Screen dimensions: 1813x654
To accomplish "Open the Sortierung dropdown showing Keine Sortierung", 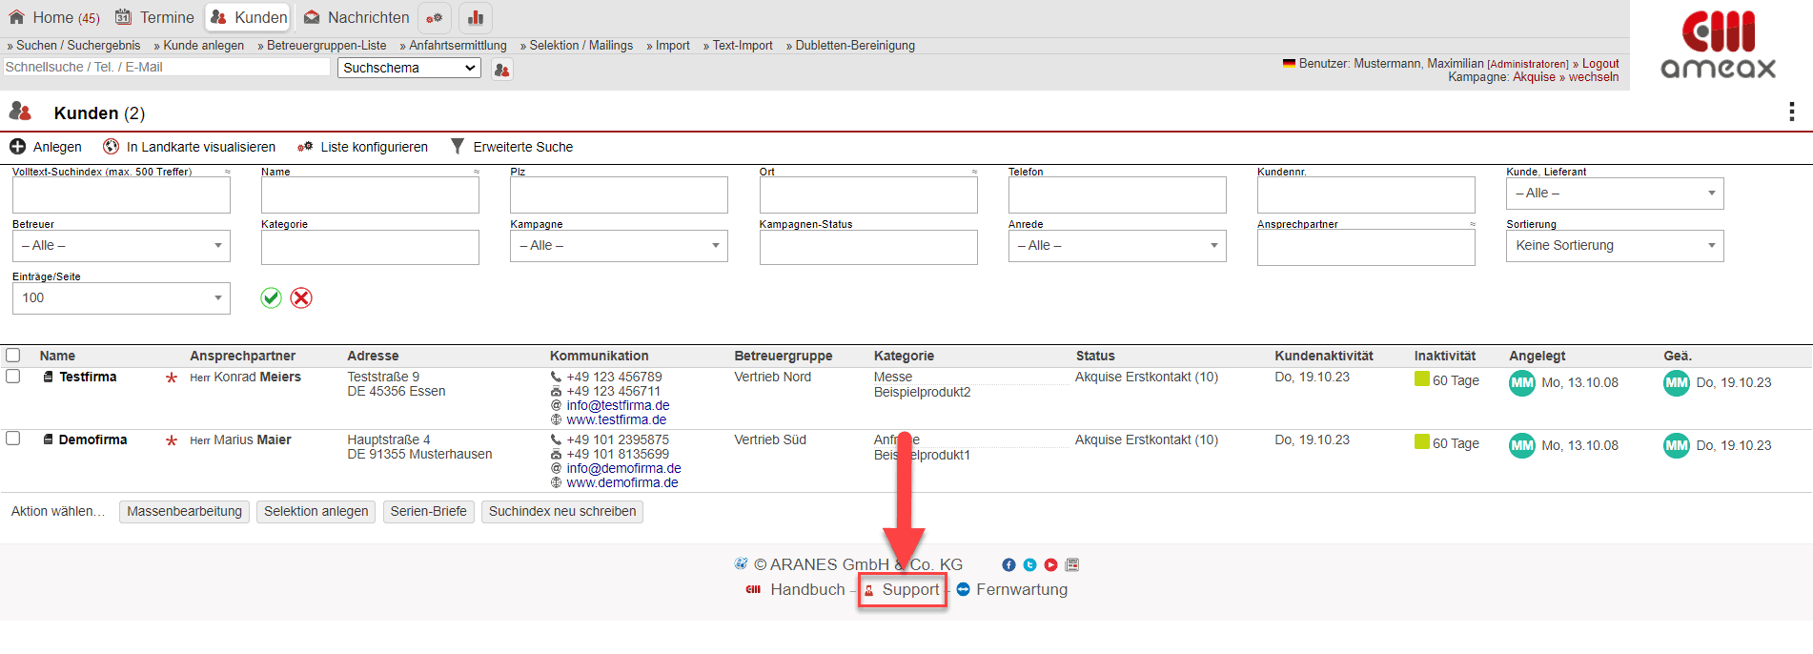I will pyautogui.click(x=1614, y=246).
